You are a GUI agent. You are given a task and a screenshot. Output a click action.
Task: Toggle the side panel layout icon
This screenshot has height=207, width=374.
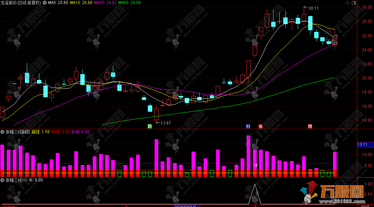pos(354,3)
